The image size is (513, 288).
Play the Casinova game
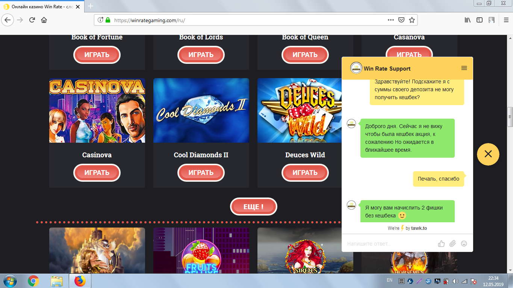[x=97, y=173]
